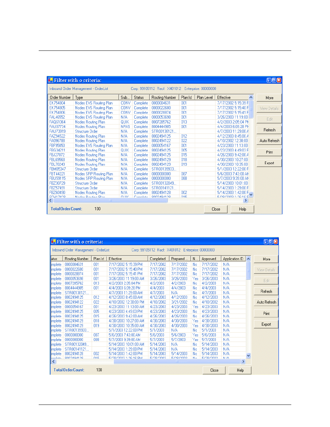Sort by Order Number column header
Image resolution: width=330 pixels, height=427 pixels.
point(61,98)
